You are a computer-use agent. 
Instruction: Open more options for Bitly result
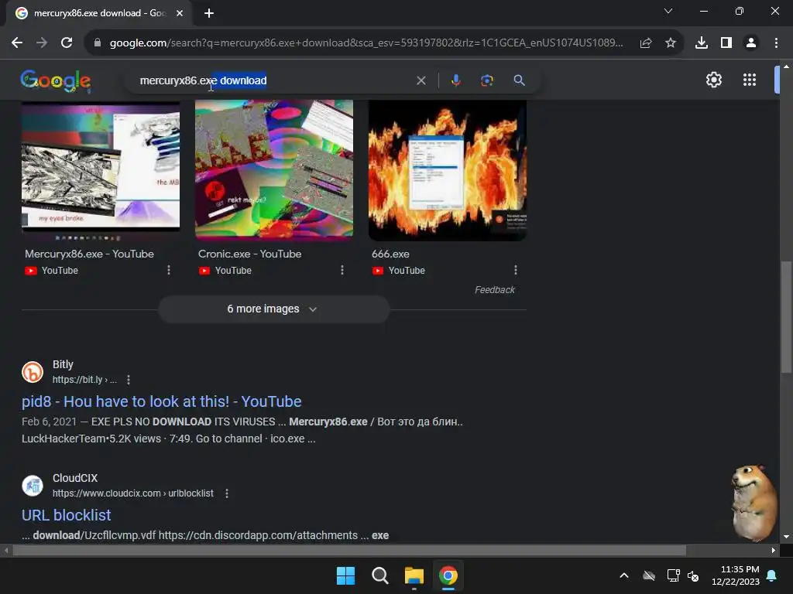(129, 380)
